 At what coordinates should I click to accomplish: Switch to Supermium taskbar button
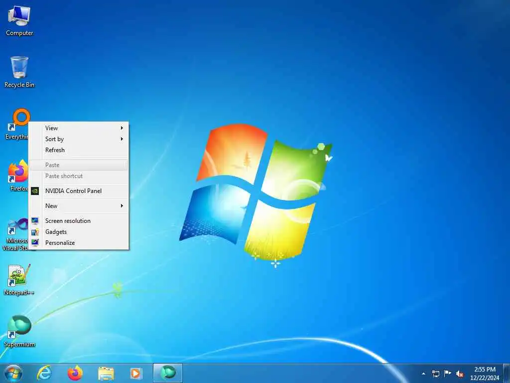point(168,373)
